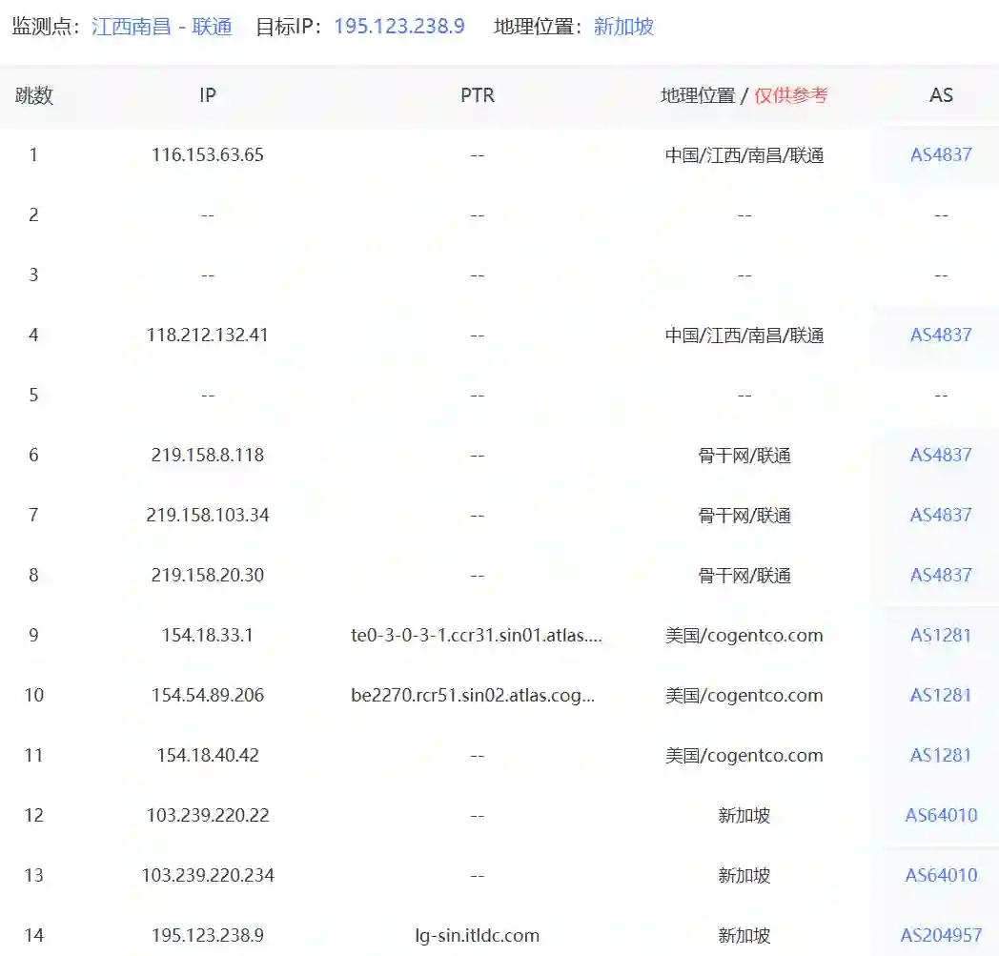Select AS4837 for hop 1
The image size is (999, 956).
tap(941, 154)
